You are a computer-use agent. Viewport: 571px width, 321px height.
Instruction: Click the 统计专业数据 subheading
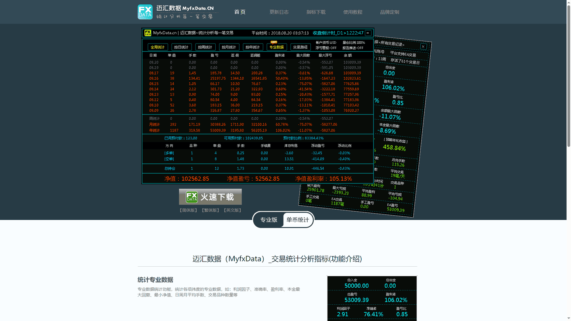click(155, 280)
